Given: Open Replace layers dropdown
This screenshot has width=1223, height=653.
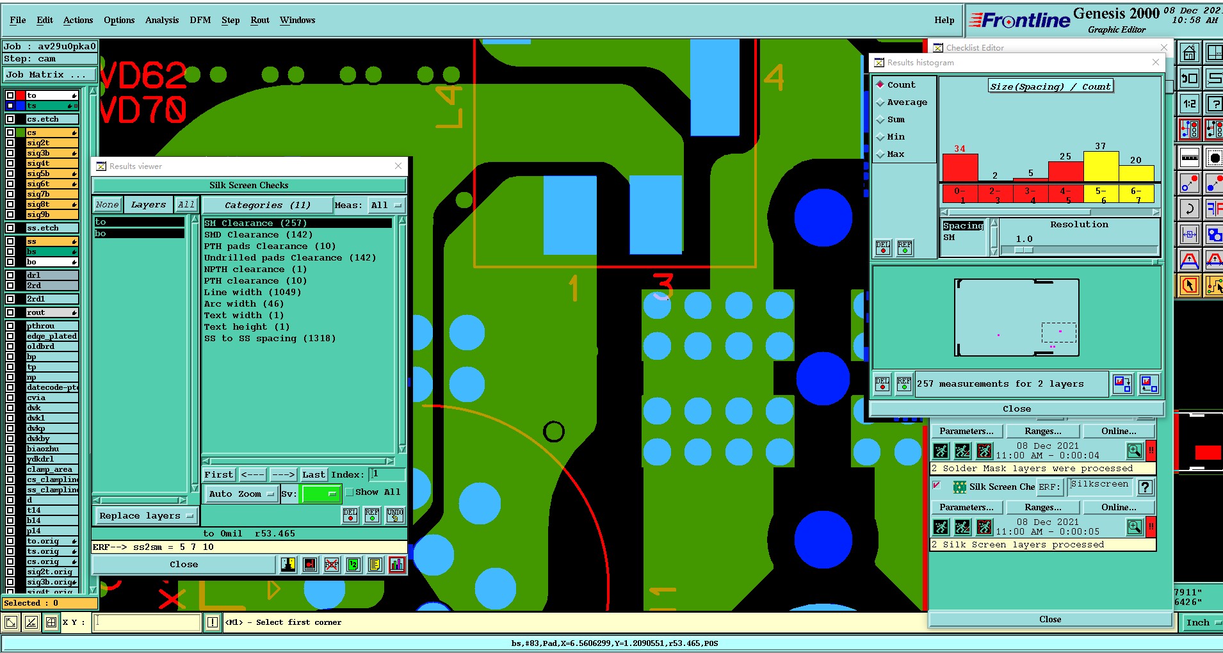Looking at the screenshot, I should coord(145,516).
